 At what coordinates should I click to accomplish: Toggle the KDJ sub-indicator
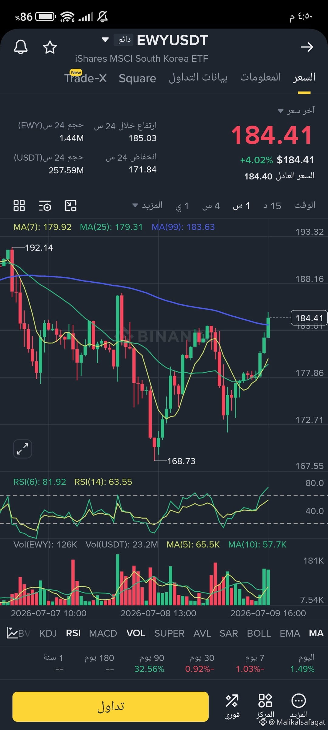[48, 633]
